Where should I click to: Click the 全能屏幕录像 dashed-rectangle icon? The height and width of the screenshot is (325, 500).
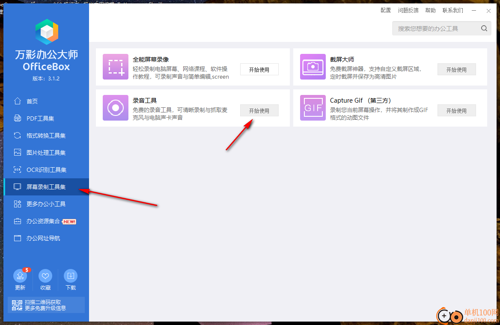(116, 67)
